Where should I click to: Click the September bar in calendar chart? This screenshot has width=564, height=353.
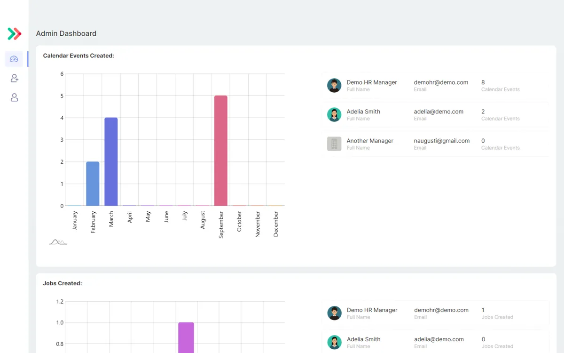click(221, 151)
